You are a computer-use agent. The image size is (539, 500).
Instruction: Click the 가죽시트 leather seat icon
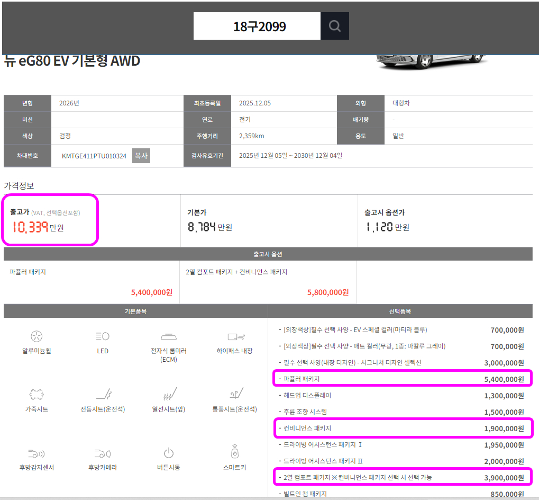coord(36,395)
